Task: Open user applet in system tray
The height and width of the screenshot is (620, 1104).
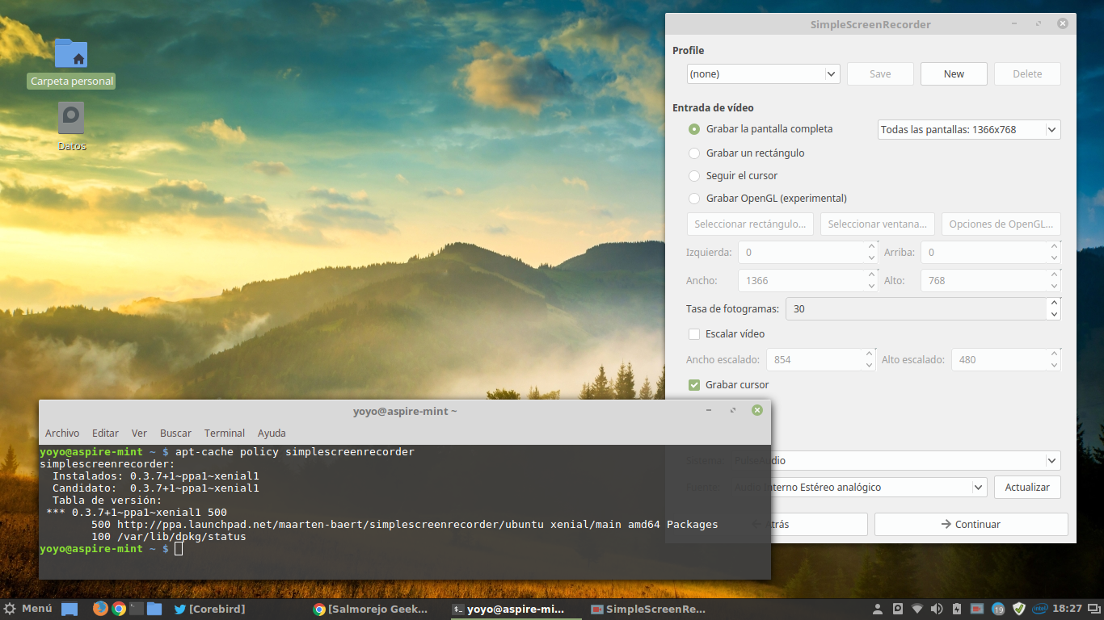Action: 879,609
